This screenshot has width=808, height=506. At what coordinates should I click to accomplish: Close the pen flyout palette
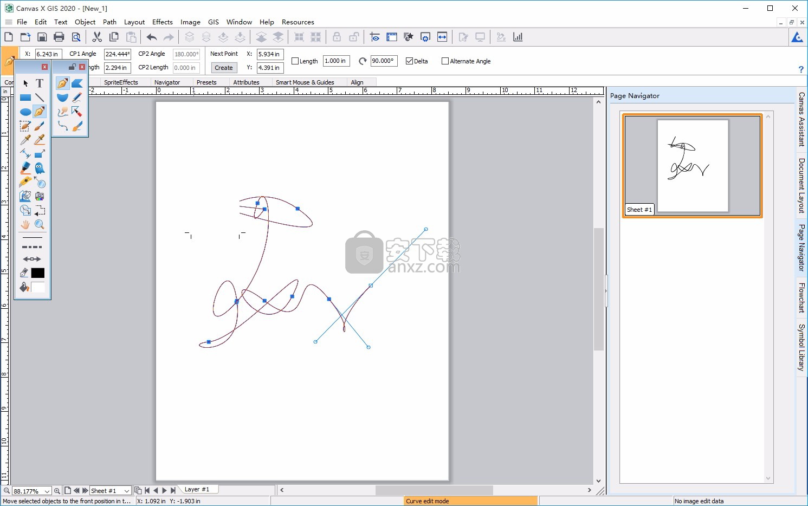click(82, 67)
